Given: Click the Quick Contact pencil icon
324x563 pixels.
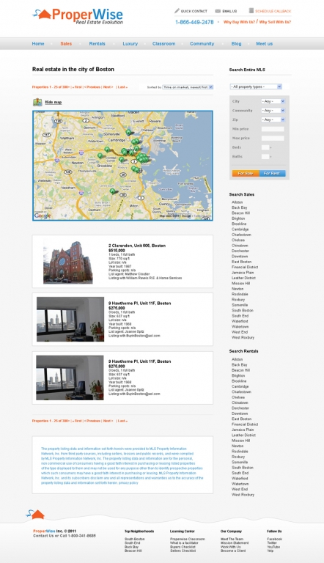Looking at the screenshot, I should 177,11.
